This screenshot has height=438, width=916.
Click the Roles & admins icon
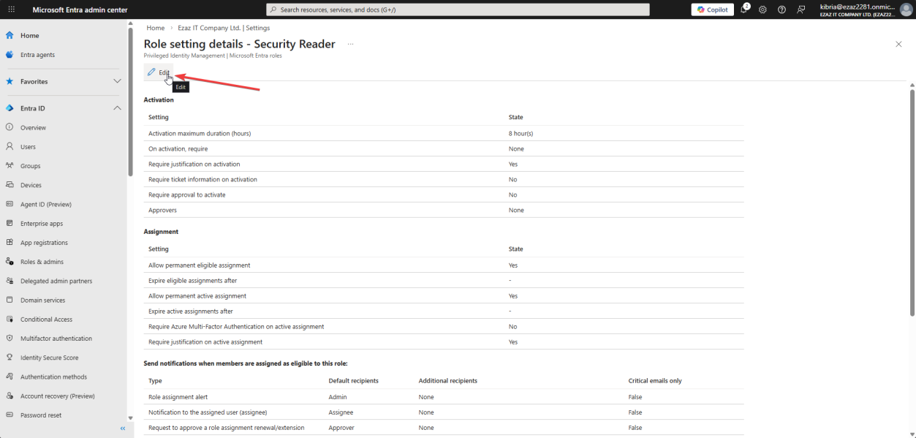tap(10, 262)
